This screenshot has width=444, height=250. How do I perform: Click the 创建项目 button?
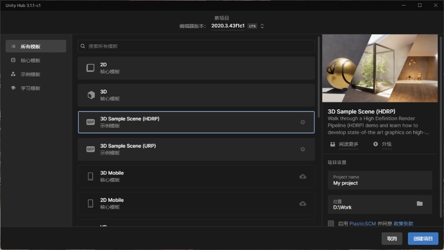(x=423, y=238)
